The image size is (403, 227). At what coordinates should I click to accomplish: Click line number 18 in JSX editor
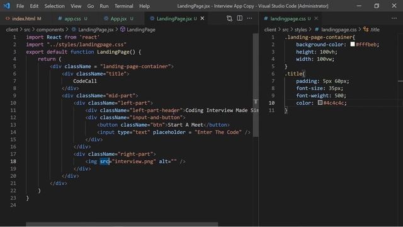(13, 161)
